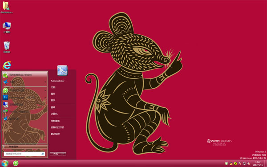Select the Administrator folder desktop icon
This screenshot has width=267, height=167.
(x=7, y=7)
